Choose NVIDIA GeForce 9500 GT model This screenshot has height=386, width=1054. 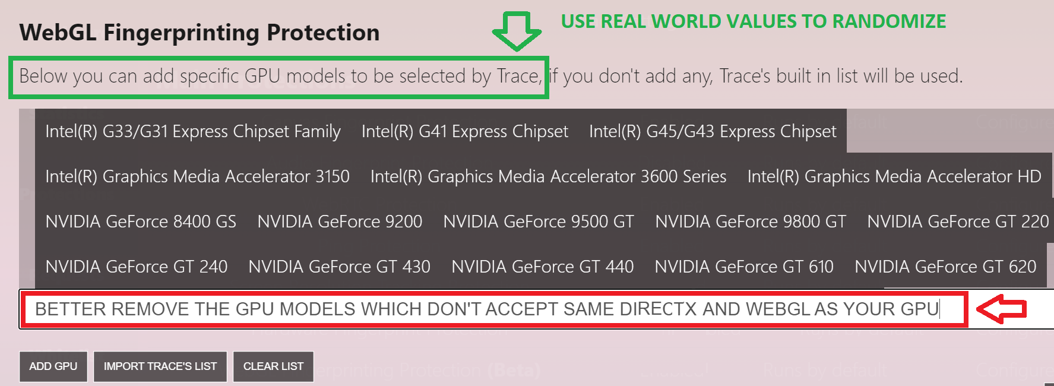coord(539,222)
